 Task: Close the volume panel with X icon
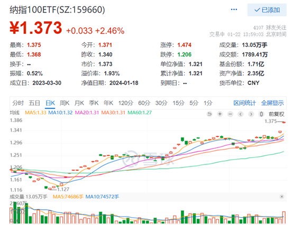point(282,197)
